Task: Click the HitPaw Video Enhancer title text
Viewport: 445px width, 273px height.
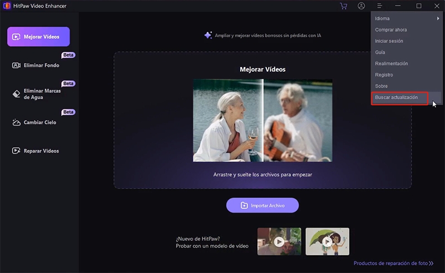Action: pos(39,6)
